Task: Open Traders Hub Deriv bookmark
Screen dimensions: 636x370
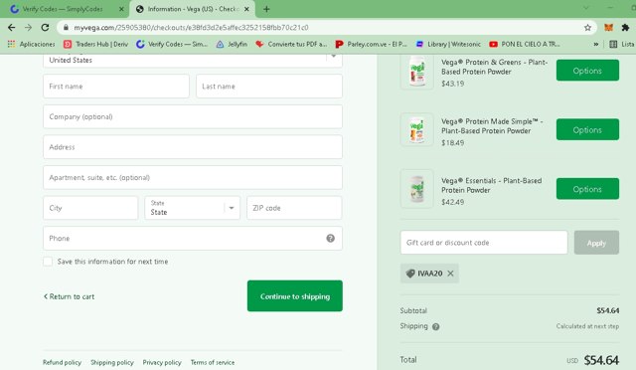Action: click(95, 44)
